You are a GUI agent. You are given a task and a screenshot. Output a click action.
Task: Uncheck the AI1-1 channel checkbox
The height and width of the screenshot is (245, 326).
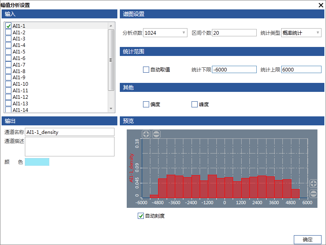[8, 26]
